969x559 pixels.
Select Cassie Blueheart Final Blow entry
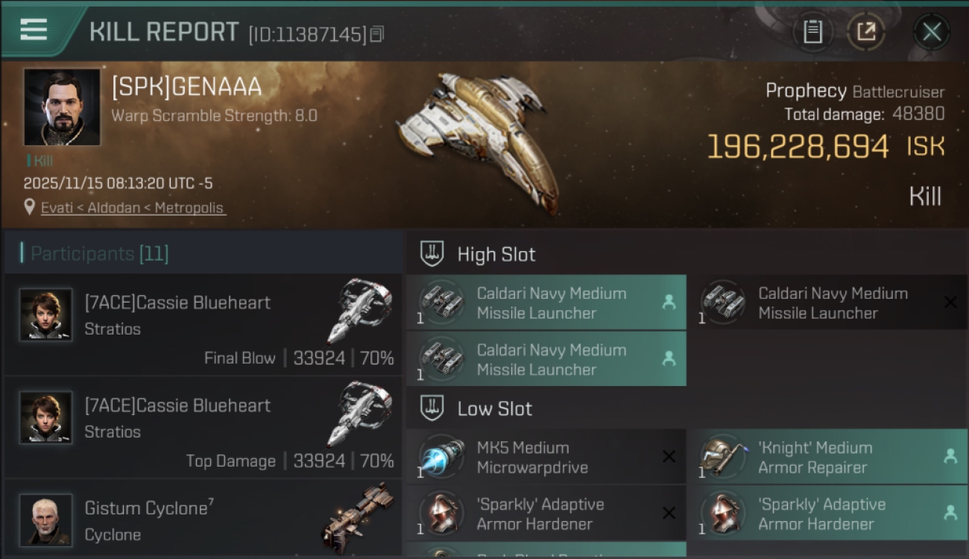[x=203, y=325]
